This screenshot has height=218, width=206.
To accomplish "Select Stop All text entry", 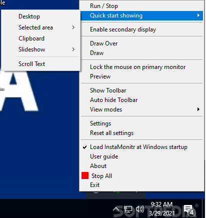I will coord(101,176).
